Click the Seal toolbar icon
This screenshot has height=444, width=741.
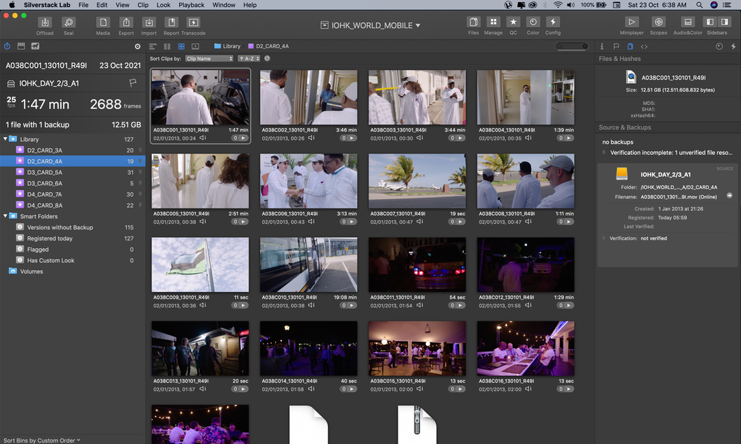[x=69, y=23]
